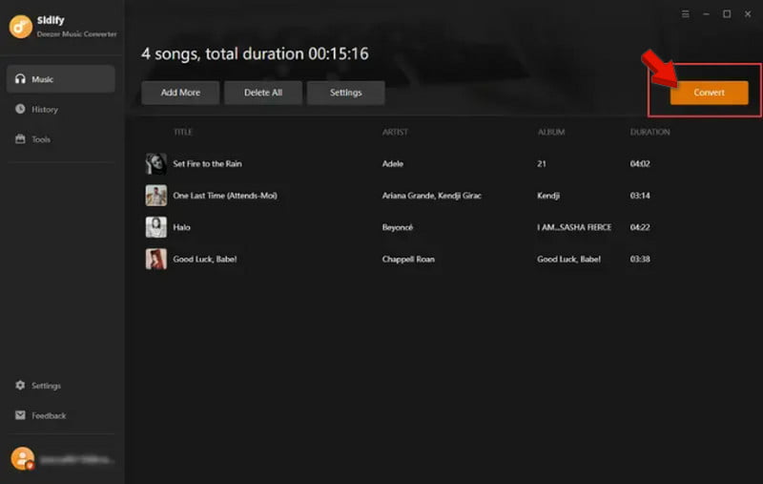Click the Delete All button
Viewport: 763px width, 484px height.
(x=263, y=93)
